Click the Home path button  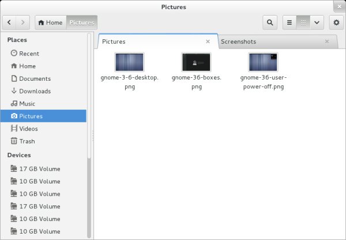tap(50, 22)
